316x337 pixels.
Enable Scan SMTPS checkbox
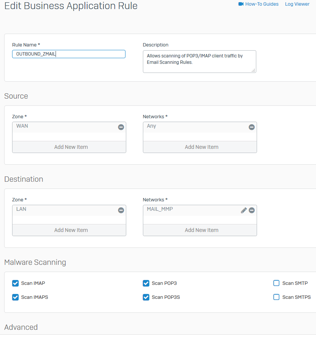[276, 297]
